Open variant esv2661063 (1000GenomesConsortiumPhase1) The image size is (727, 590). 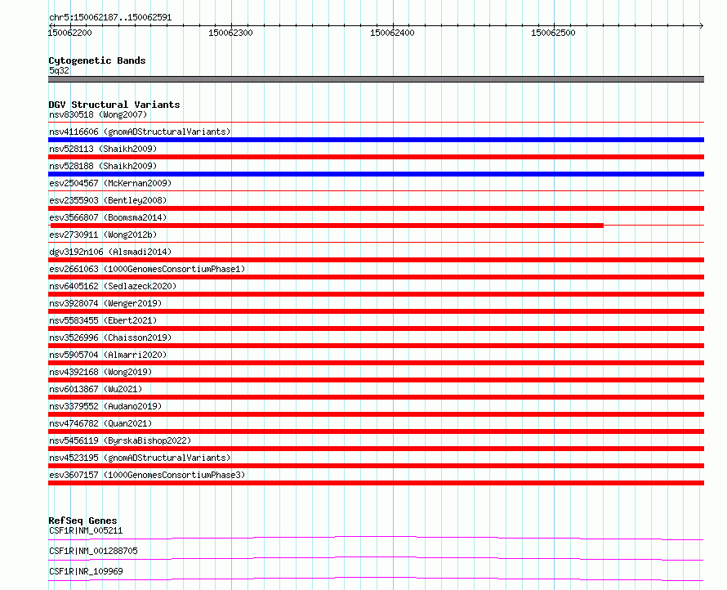point(147,269)
